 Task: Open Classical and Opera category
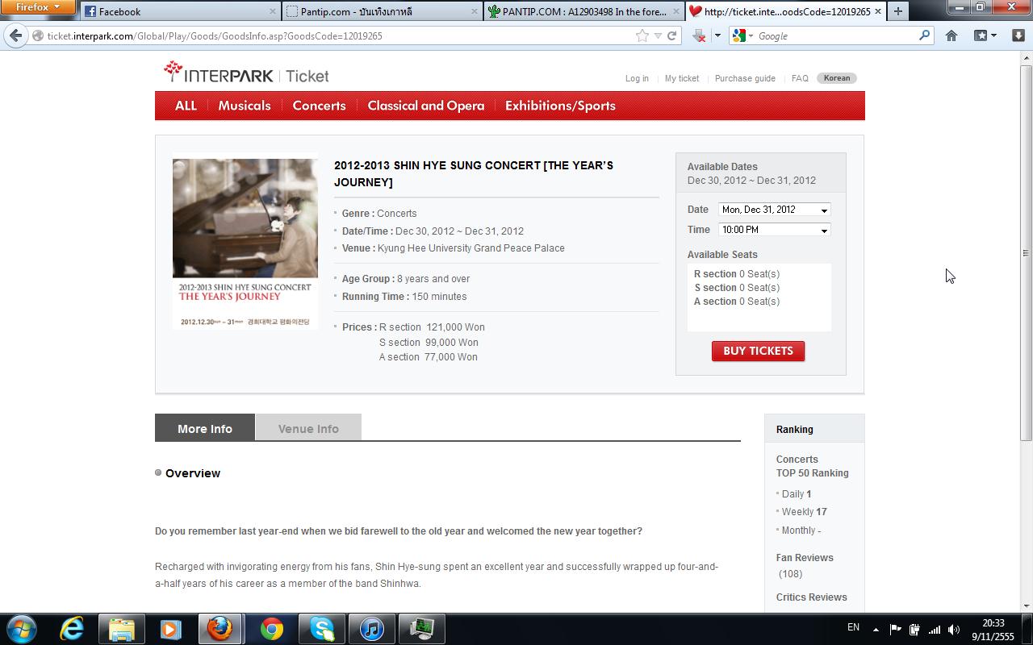pyautogui.click(x=426, y=106)
